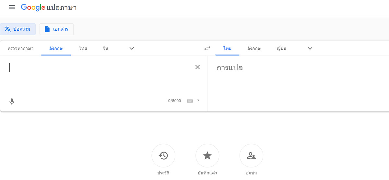Expand the target language list chevron
This screenshot has height=180, width=389.
point(310,48)
